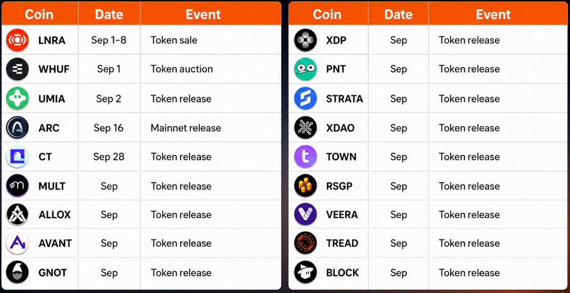Select the RSGP gold coins icon
570x293 pixels.
click(305, 186)
